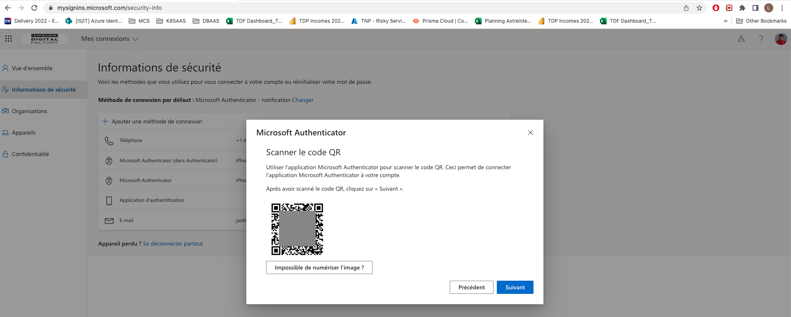Open Confidentialité in sidebar

[31, 154]
